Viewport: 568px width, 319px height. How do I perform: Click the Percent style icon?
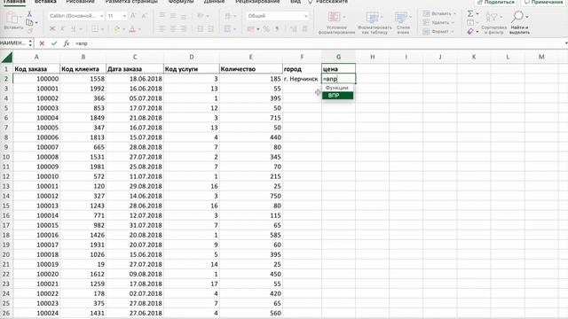click(266, 29)
